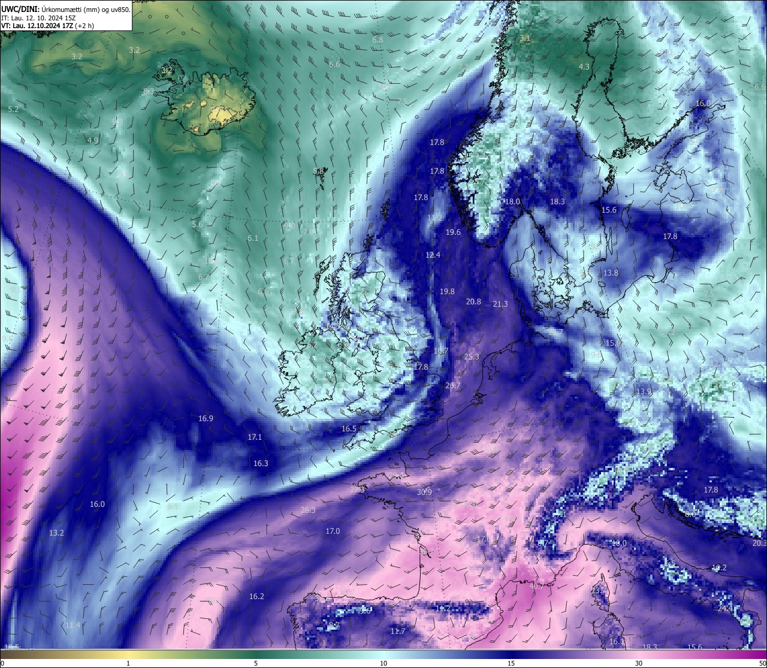Click the 19.8 value in the North Sea
The width and height of the screenshot is (767, 668).
coord(447,292)
